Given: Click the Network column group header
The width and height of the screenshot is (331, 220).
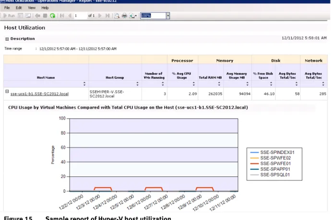Looking at the screenshot, I should click(314, 61).
